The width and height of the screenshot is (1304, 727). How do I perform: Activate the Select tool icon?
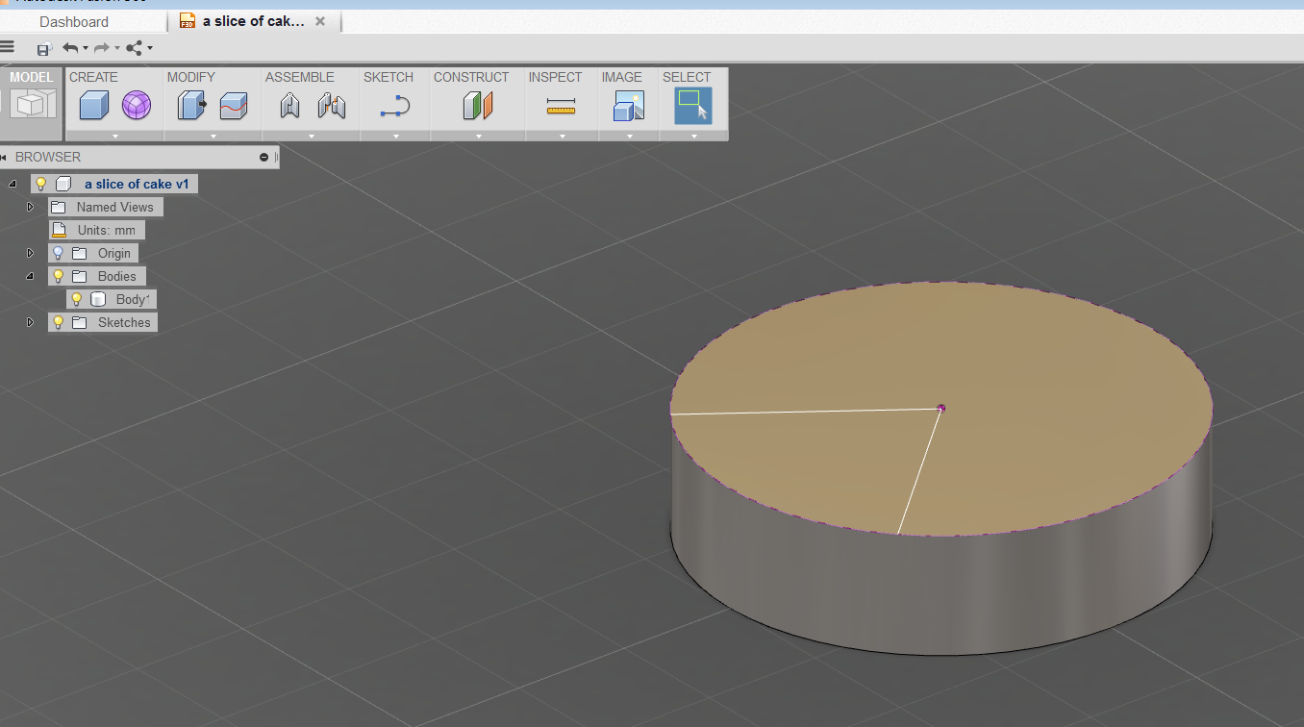click(x=692, y=106)
